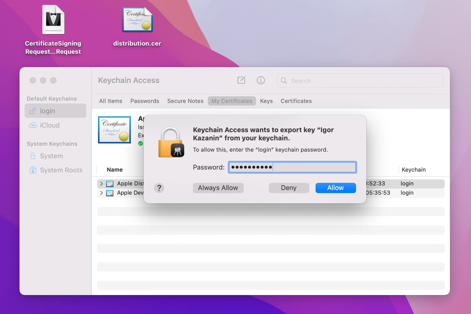Click the window close button
The image size is (471, 314).
coord(33,80)
